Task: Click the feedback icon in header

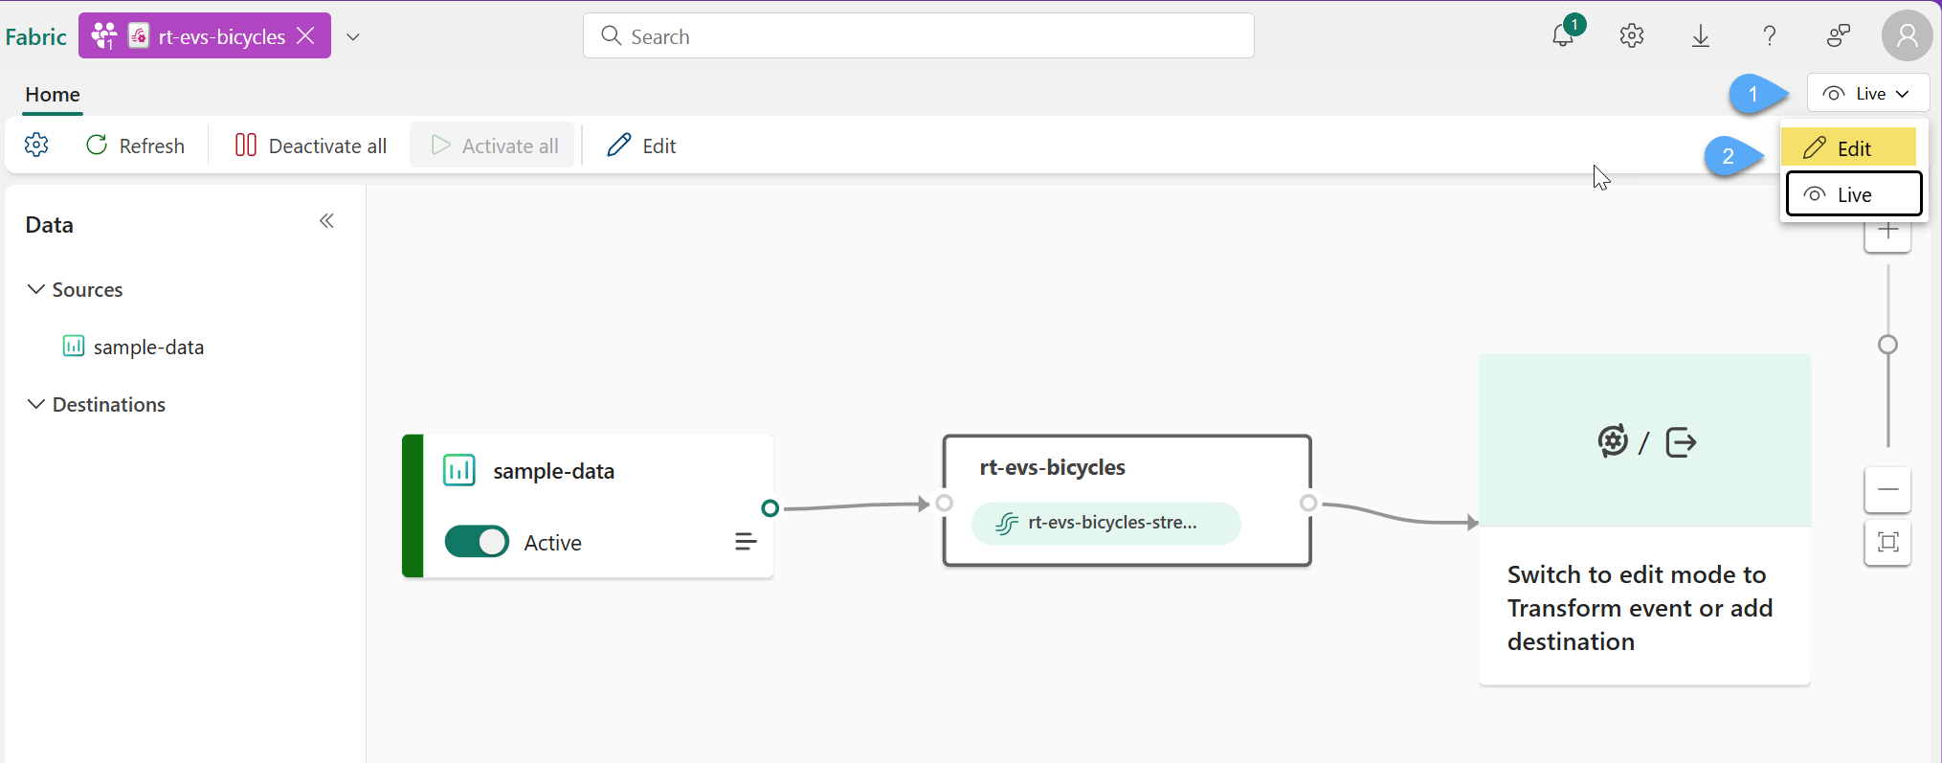Action: (1838, 36)
